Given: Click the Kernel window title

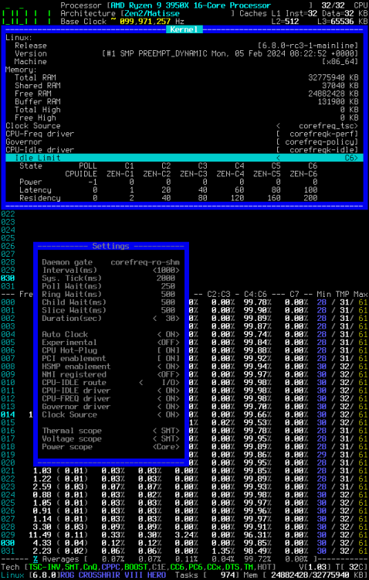Looking at the screenshot, I should (184, 29).
